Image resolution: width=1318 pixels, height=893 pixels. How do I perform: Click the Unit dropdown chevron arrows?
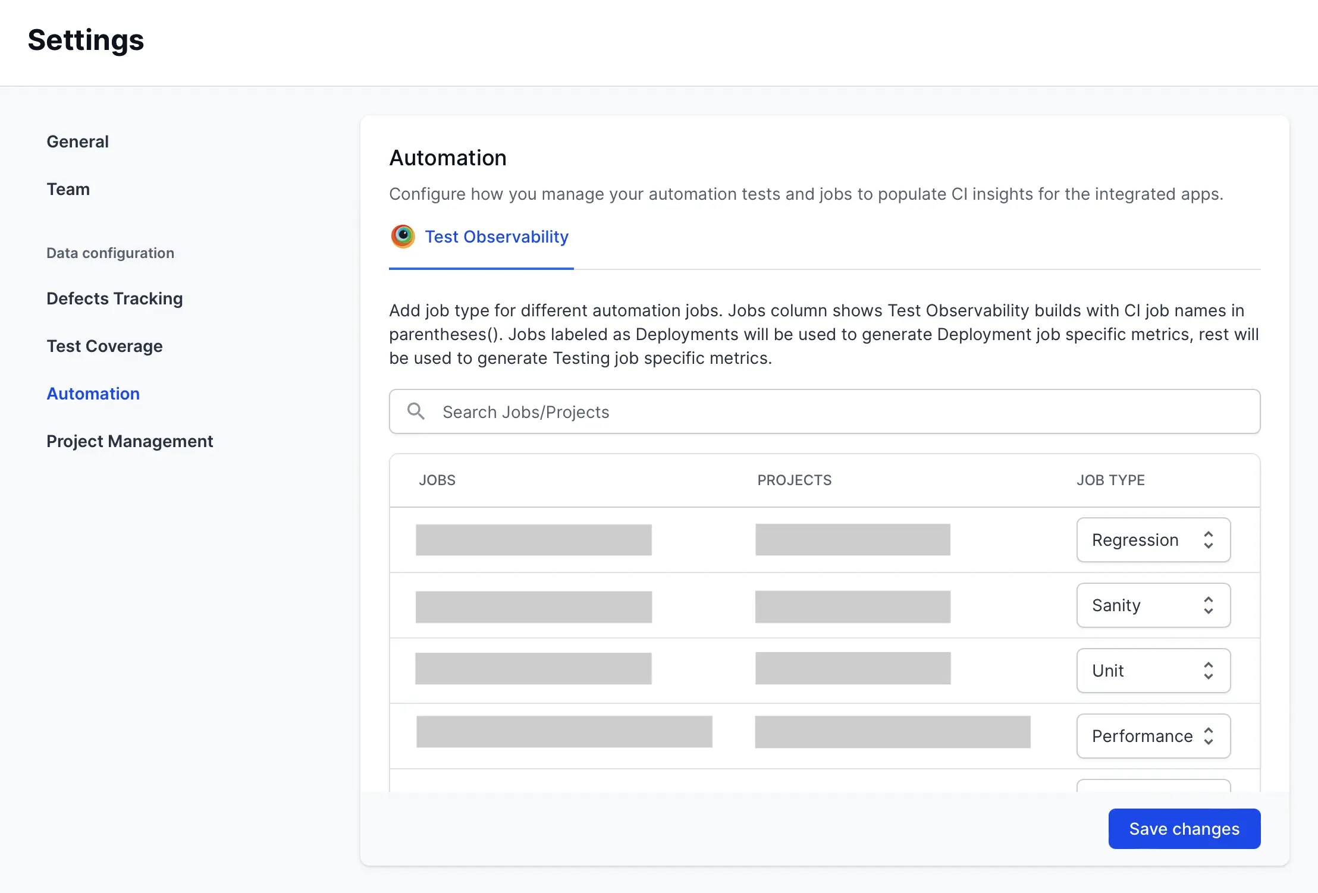(x=1208, y=671)
